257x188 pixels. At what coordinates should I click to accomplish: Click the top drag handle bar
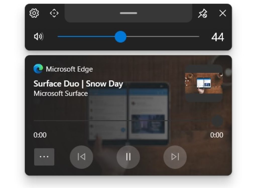pyautogui.click(x=128, y=13)
